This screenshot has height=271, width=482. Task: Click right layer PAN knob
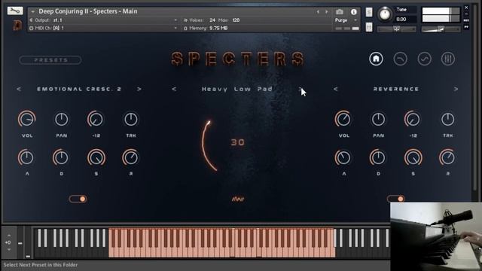pos(378,119)
